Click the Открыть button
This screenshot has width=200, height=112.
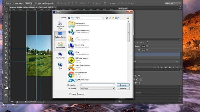[x=123, y=85]
